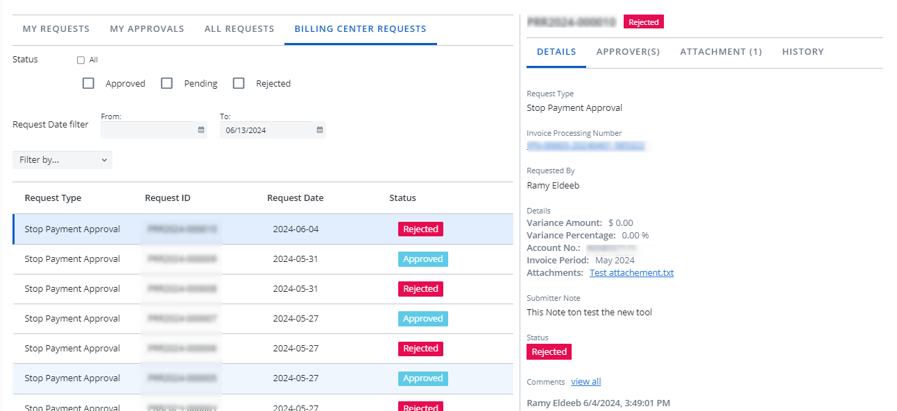The width and height of the screenshot is (897, 411).
Task: Expand the Filter by dropdown
Action: pos(62,160)
